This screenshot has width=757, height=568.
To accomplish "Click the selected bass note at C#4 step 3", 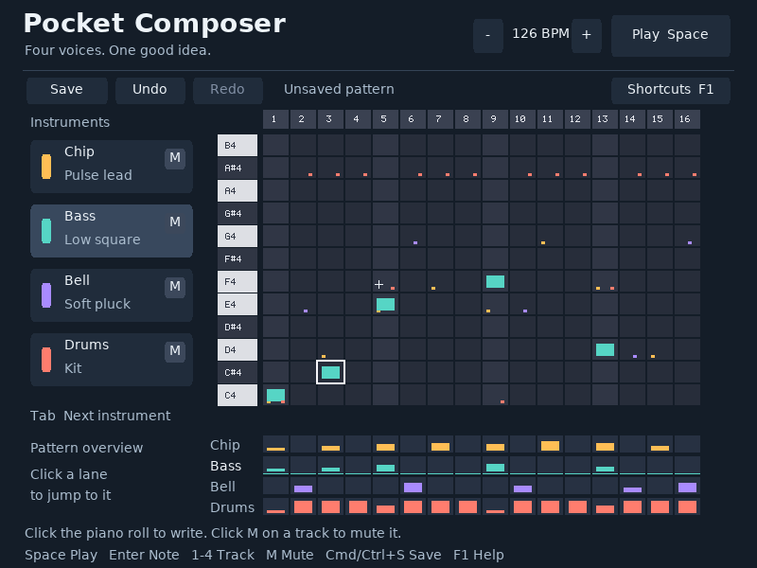I will click(x=330, y=372).
